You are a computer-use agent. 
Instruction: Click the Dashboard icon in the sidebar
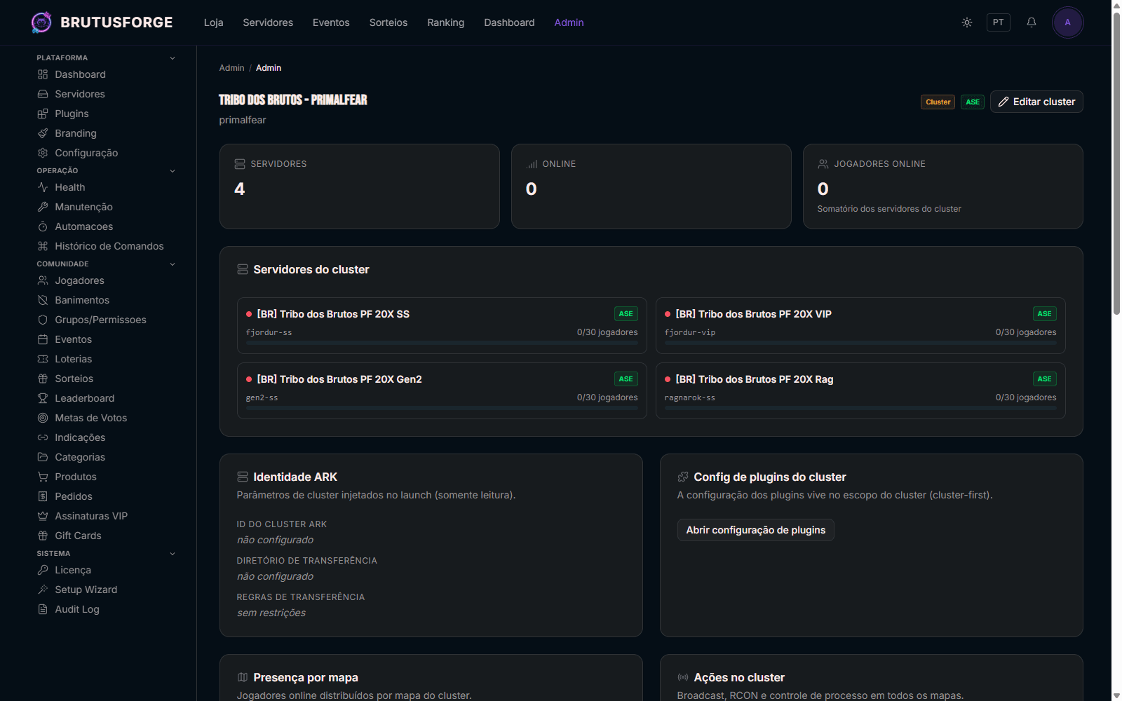(43, 74)
